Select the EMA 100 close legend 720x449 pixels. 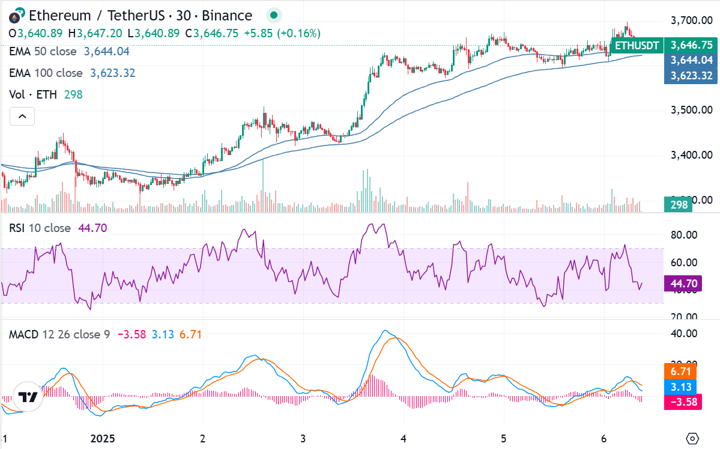(x=46, y=73)
